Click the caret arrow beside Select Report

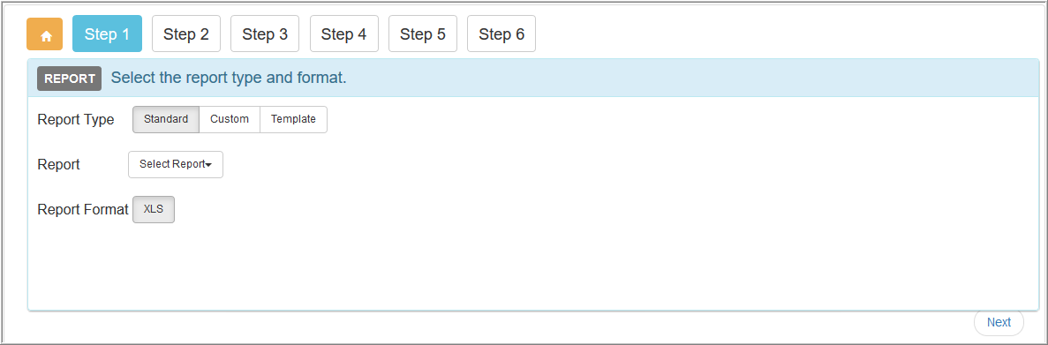209,166
